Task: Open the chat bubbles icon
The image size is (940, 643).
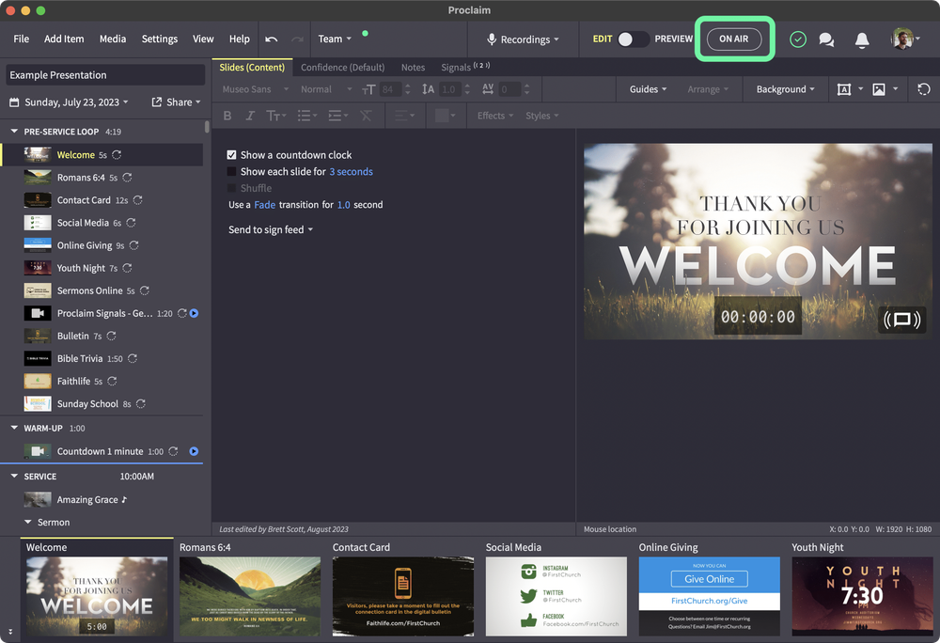Action: coord(826,39)
